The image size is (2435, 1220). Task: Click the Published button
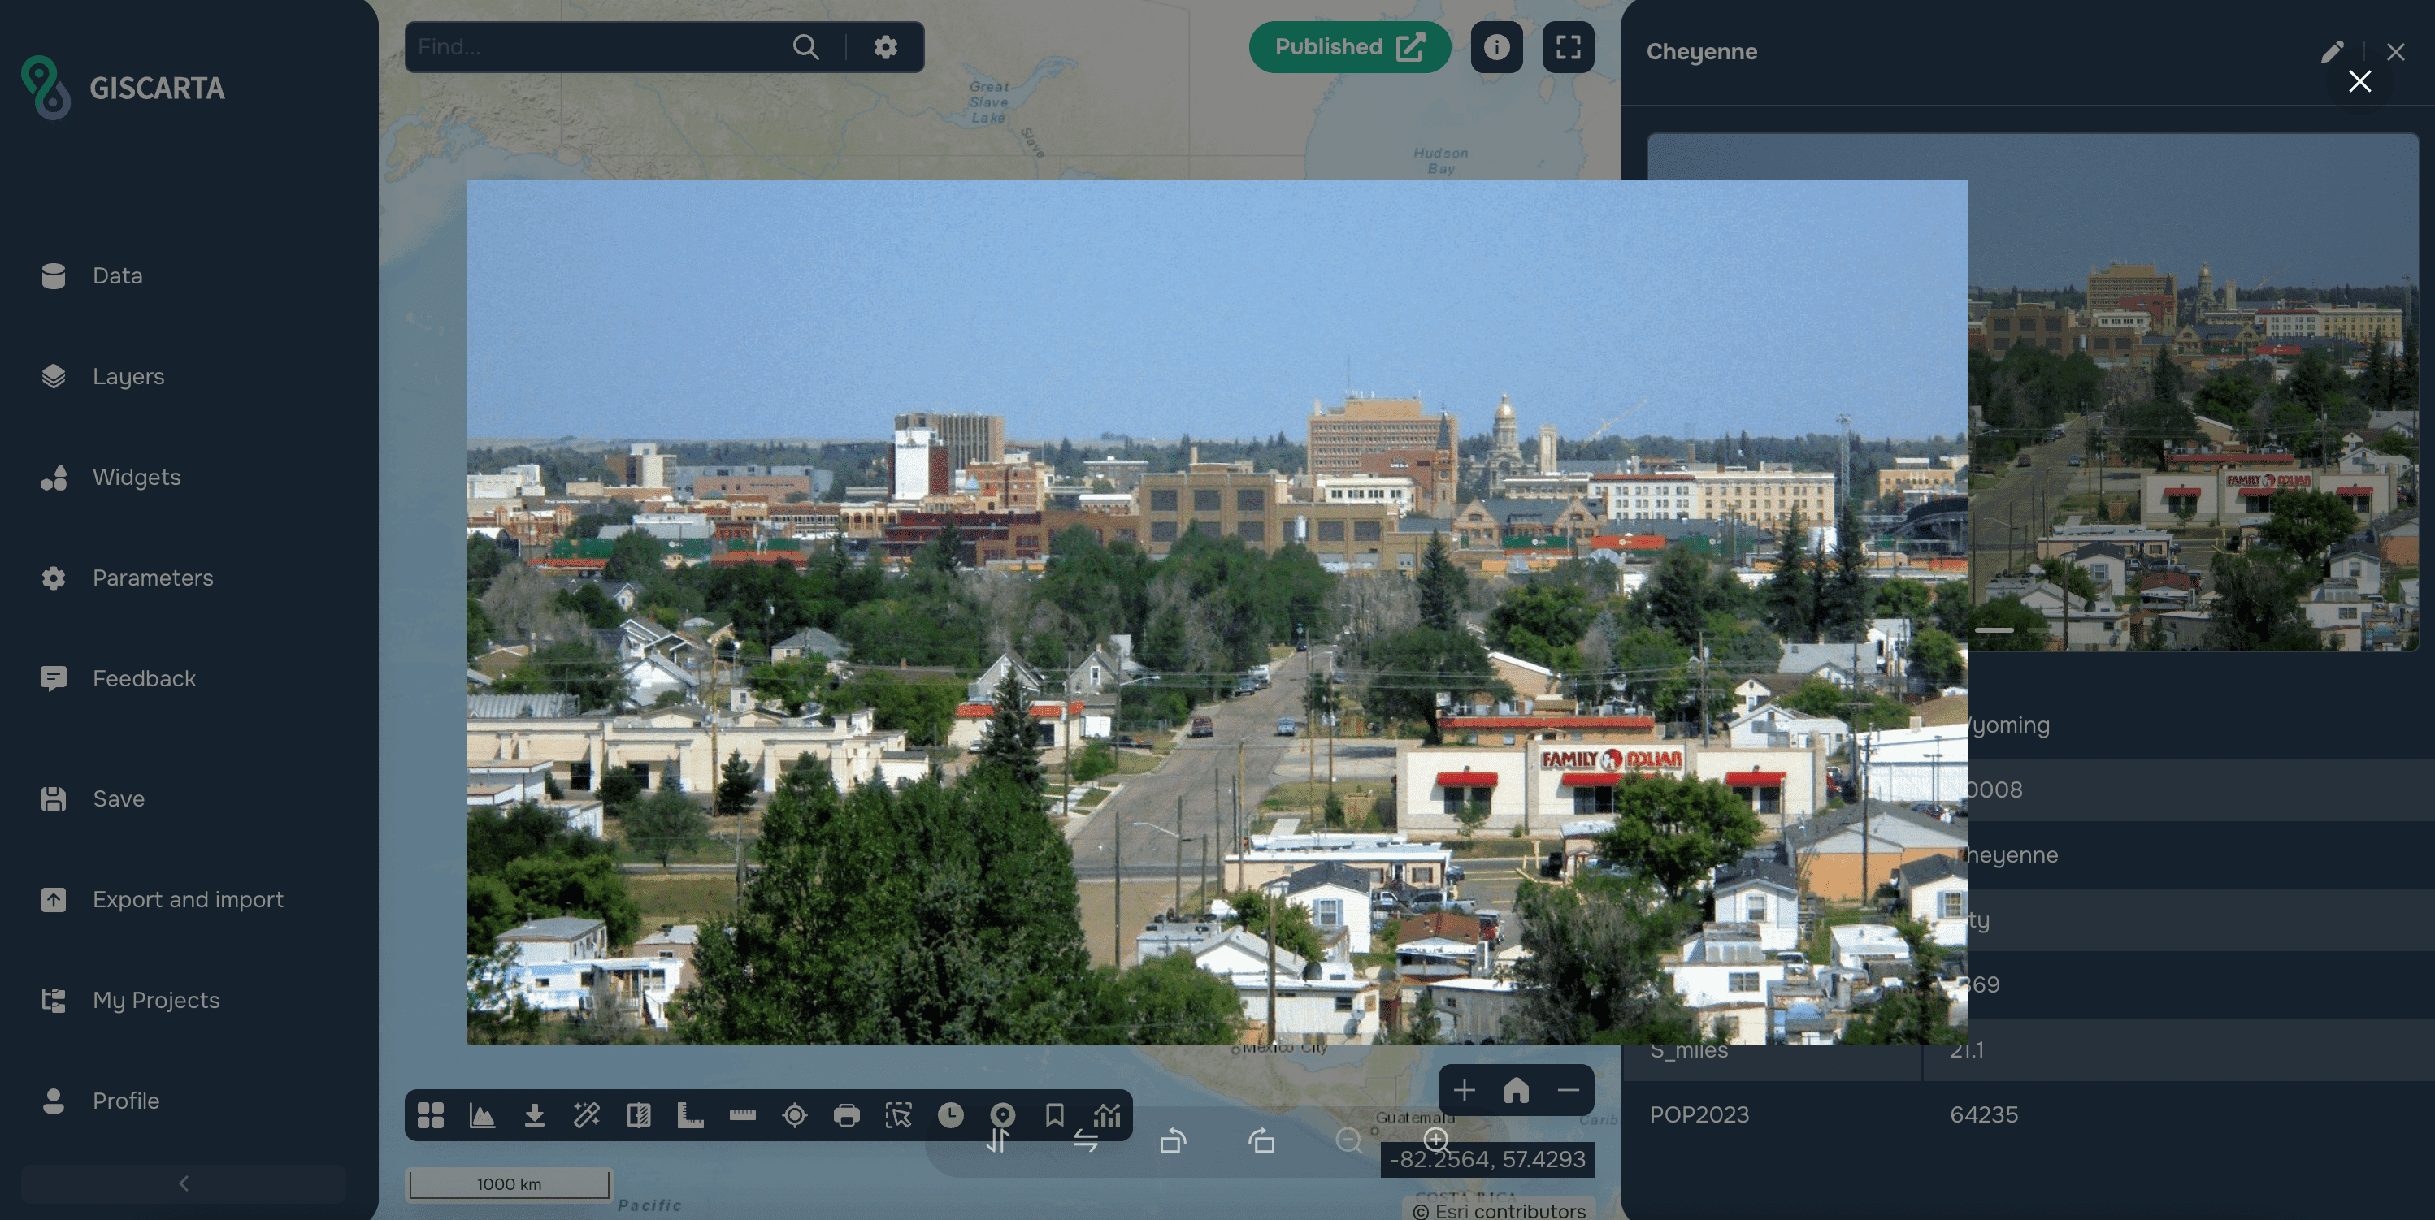coord(1349,47)
